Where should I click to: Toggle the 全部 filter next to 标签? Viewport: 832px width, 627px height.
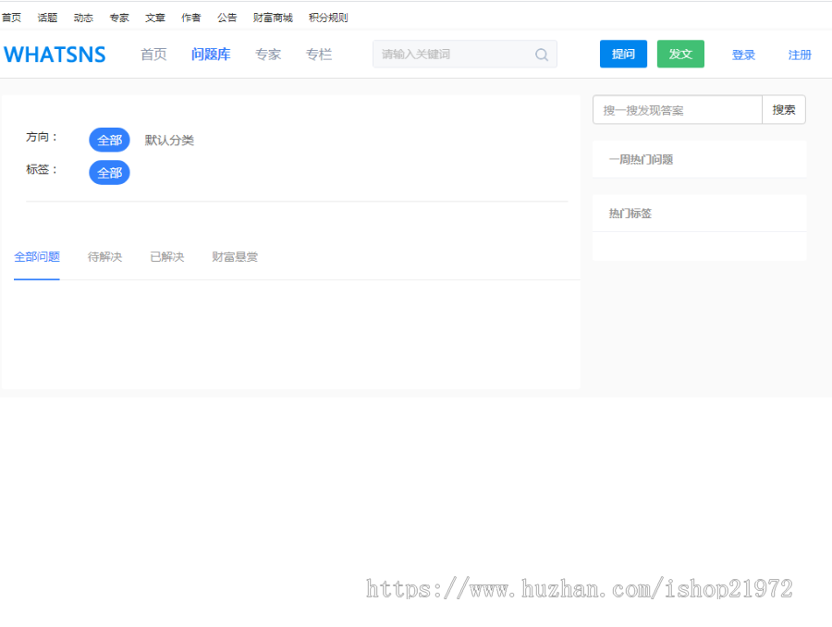(109, 172)
